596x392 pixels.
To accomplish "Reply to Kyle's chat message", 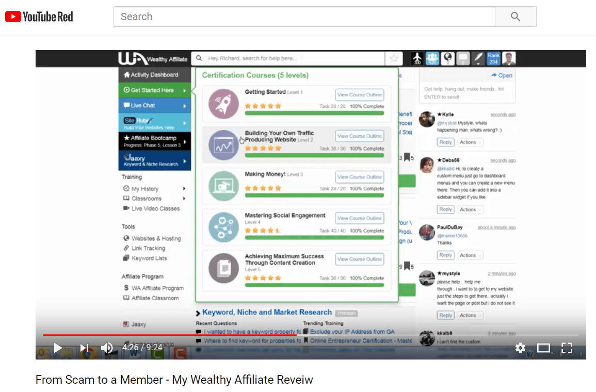I will click(445, 142).
